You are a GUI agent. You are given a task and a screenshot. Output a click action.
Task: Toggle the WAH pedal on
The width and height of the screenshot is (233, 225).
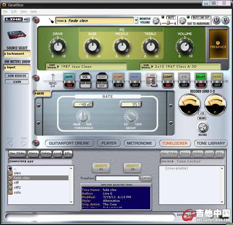(102, 81)
